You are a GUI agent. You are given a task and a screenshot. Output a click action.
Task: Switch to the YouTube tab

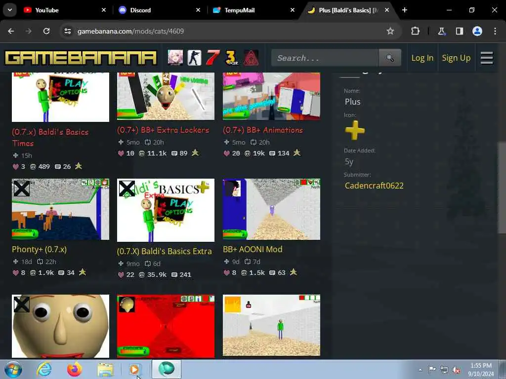pos(65,10)
